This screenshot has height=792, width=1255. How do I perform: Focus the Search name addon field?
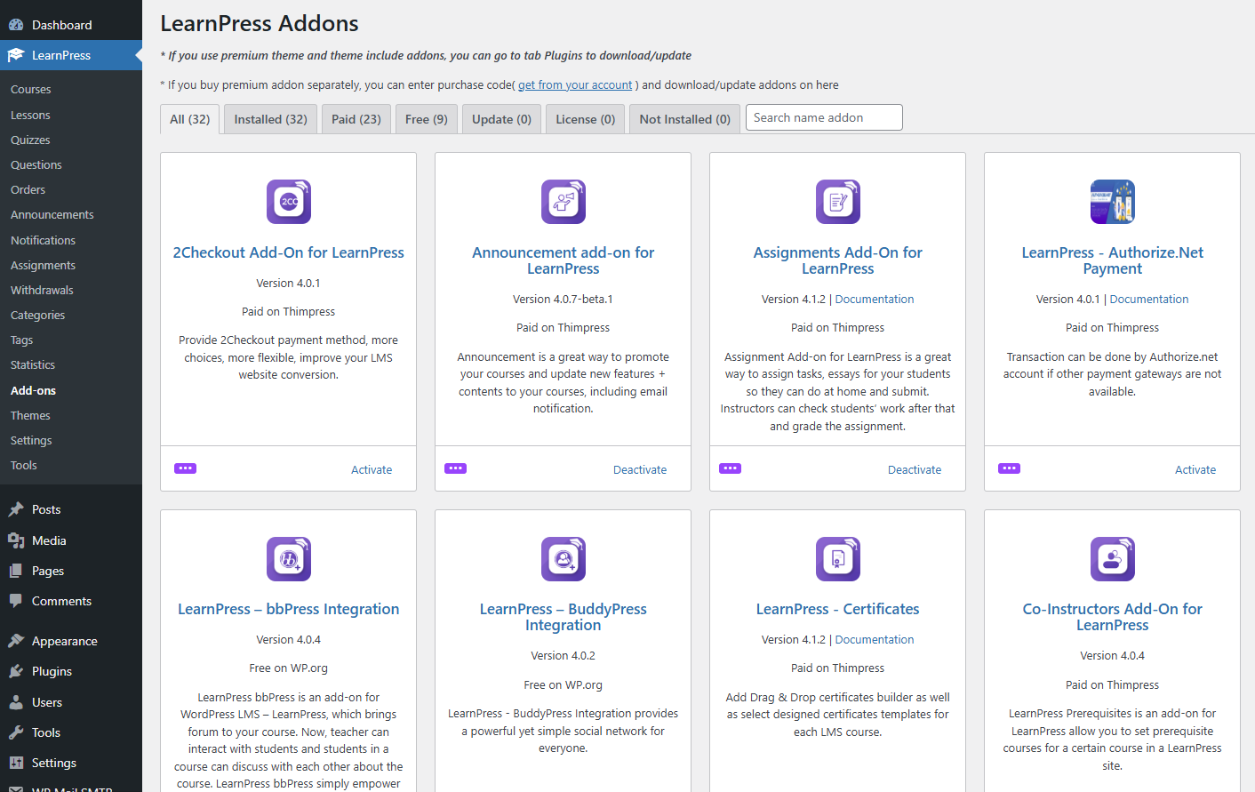(x=824, y=117)
